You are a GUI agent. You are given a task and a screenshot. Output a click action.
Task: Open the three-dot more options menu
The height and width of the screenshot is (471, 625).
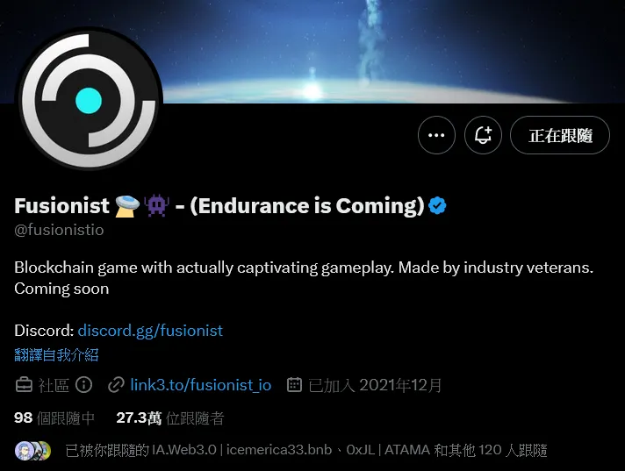pyautogui.click(x=436, y=135)
